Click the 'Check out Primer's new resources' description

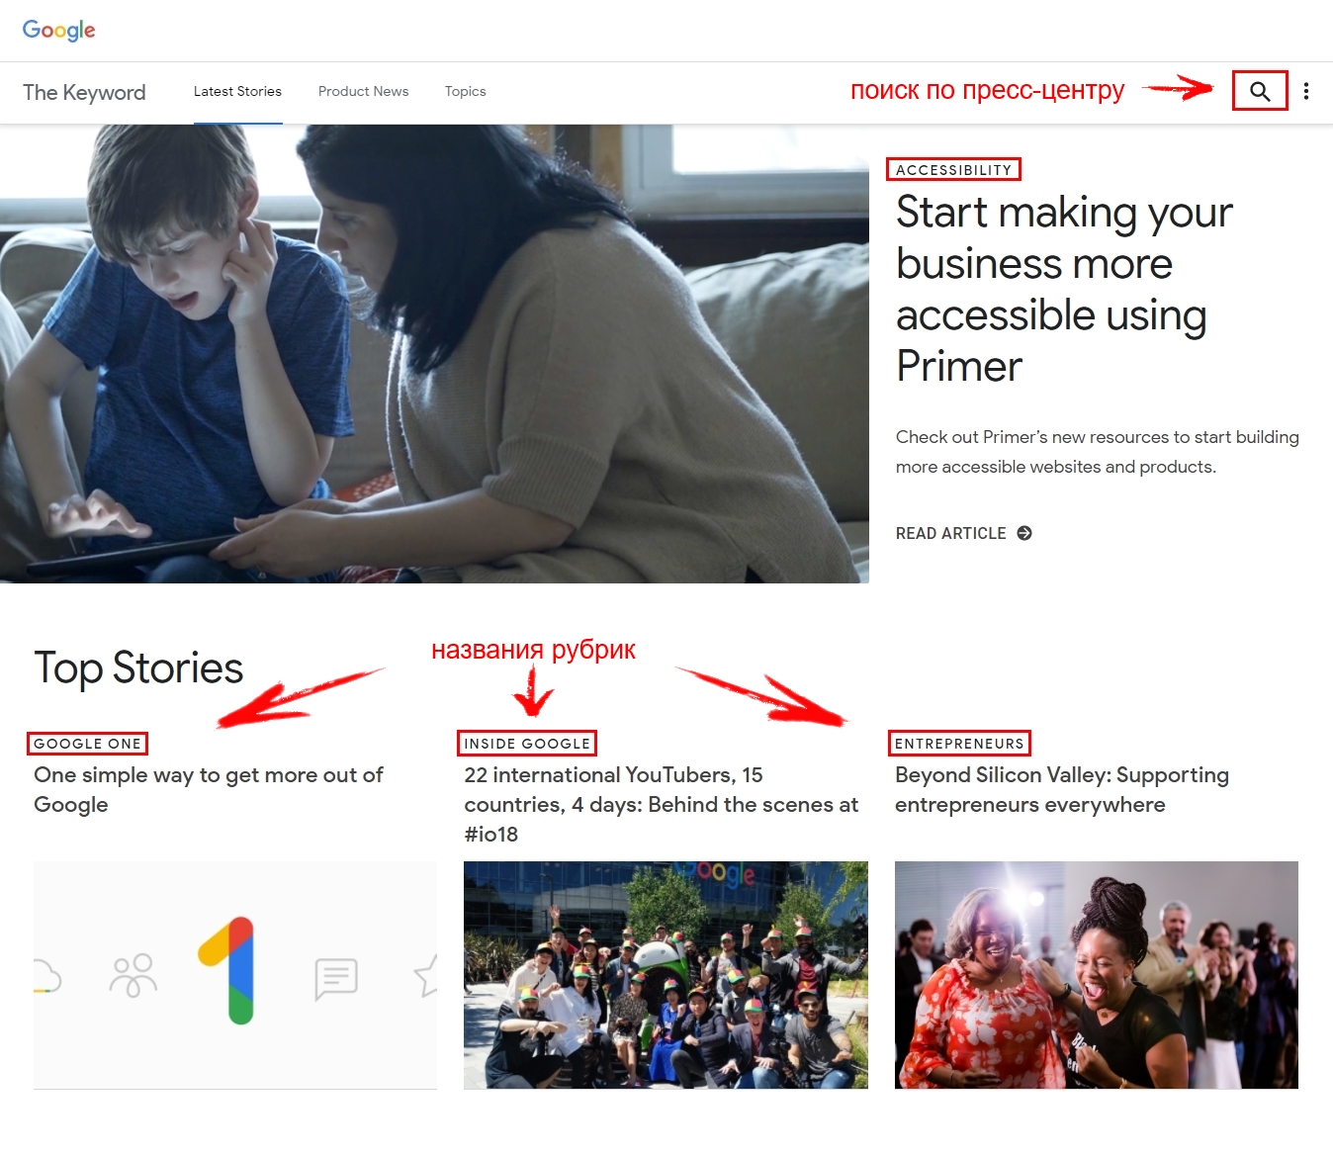[x=1098, y=452]
